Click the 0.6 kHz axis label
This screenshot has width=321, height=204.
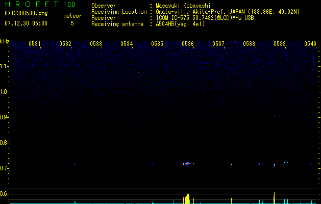pyautogui.click(x=4, y=194)
